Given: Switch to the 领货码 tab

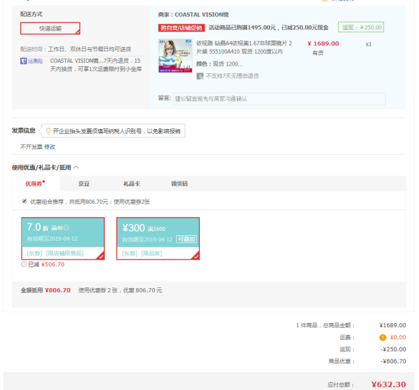Looking at the screenshot, I should tap(179, 183).
